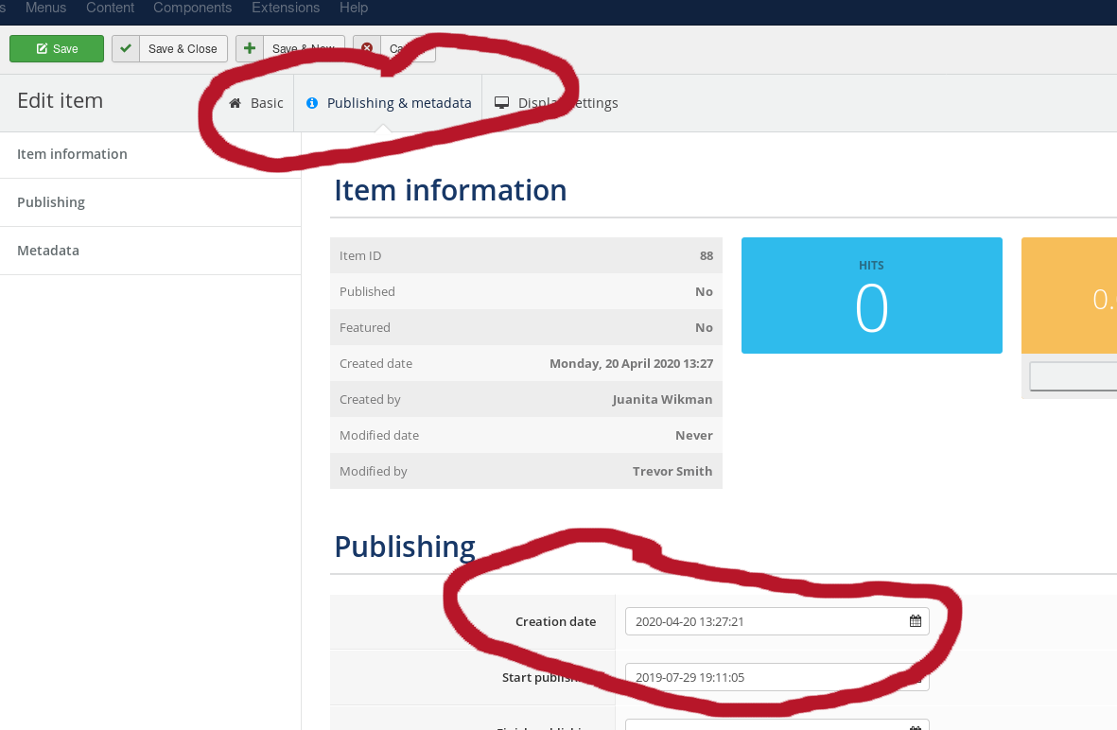Screen dimensions: 1117x730
Task: Click the blue info icon on Publishing & metadata
Action: (312, 103)
